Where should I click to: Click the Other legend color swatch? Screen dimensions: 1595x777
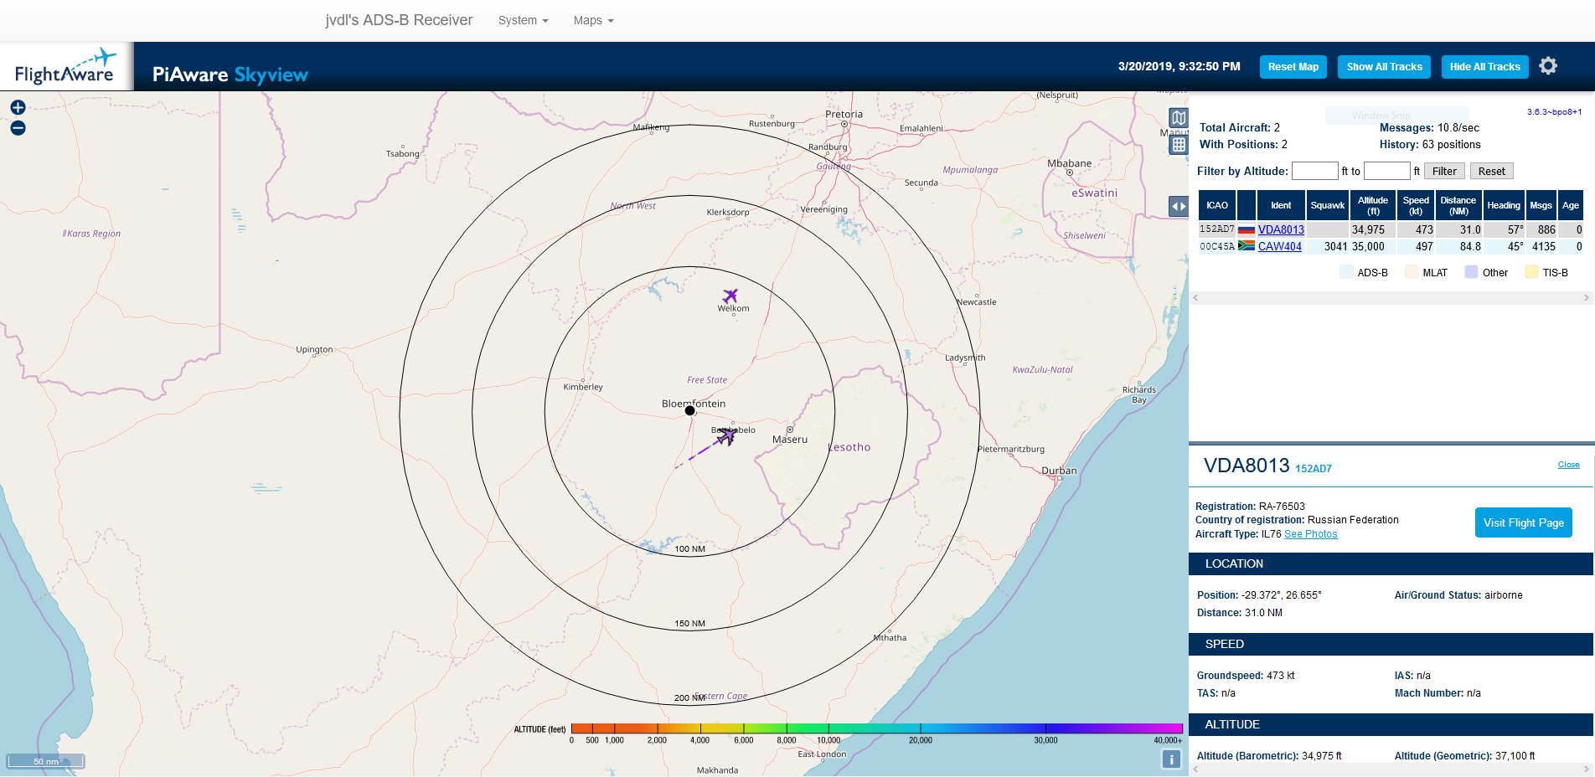(1471, 272)
